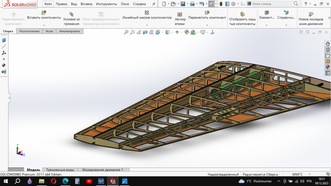Click the Save document icon
Viewport: 331px width, 186px height.
click(183, 4)
